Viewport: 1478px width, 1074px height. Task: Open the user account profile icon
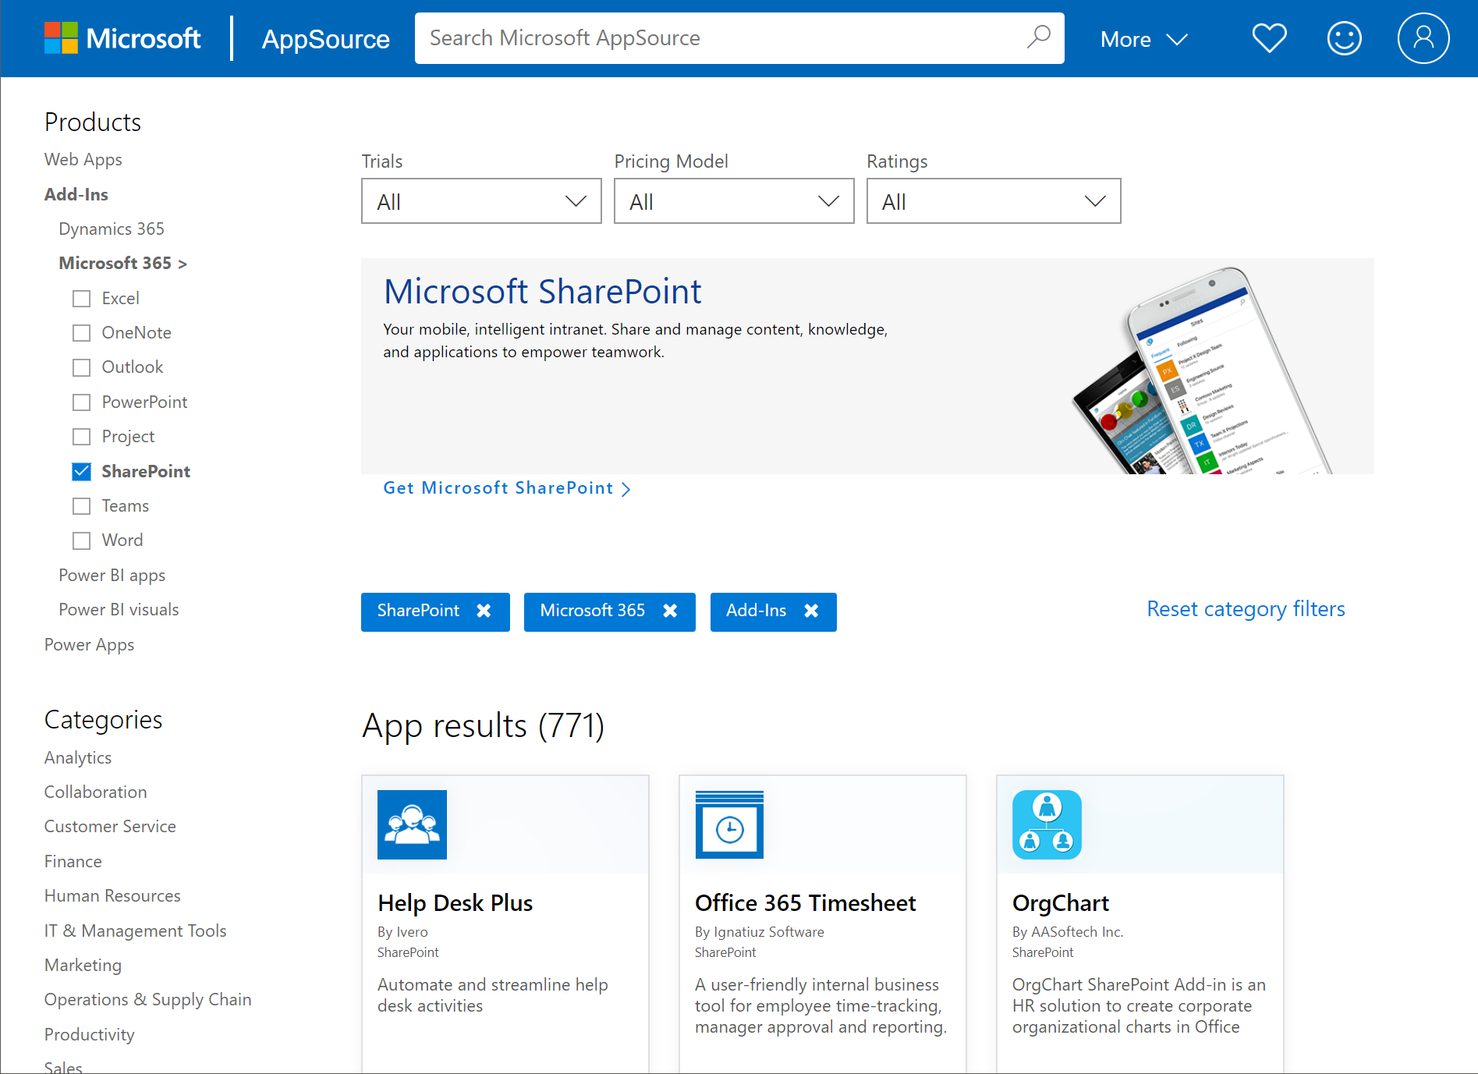[x=1423, y=38]
